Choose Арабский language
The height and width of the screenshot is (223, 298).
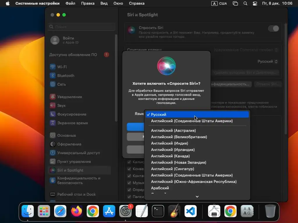(x=197, y=188)
